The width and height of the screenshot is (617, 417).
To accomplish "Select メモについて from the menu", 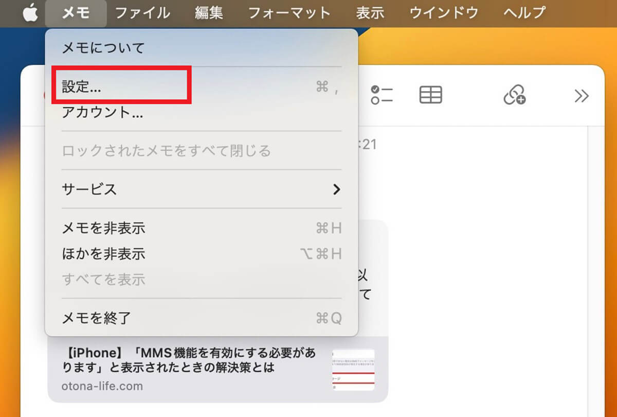I will click(x=202, y=48).
